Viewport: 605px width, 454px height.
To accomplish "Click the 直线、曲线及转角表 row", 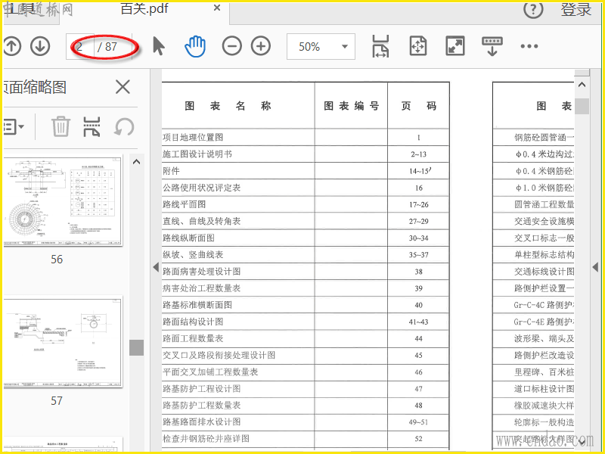I will (x=306, y=221).
